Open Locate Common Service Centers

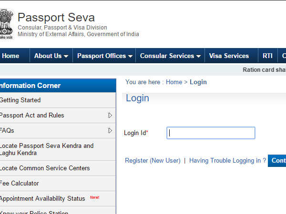click(x=44, y=168)
